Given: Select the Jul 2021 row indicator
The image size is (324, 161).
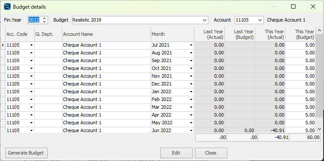Looking at the screenshot, I should 3,45.
